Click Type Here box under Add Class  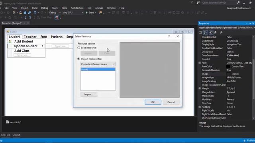(x=22, y=55)
